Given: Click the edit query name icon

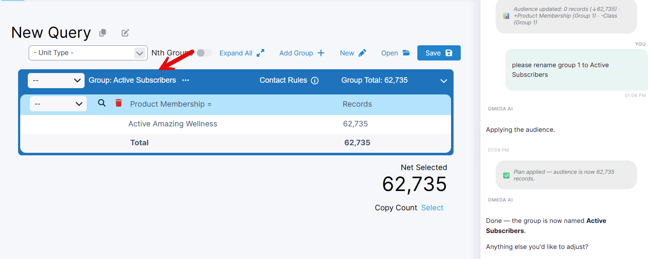Looking at the screenshot, I should pos(125,33).
